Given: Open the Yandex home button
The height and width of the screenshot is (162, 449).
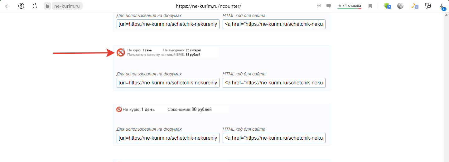Looking at the screenshot, I should [x=21, y=6].
